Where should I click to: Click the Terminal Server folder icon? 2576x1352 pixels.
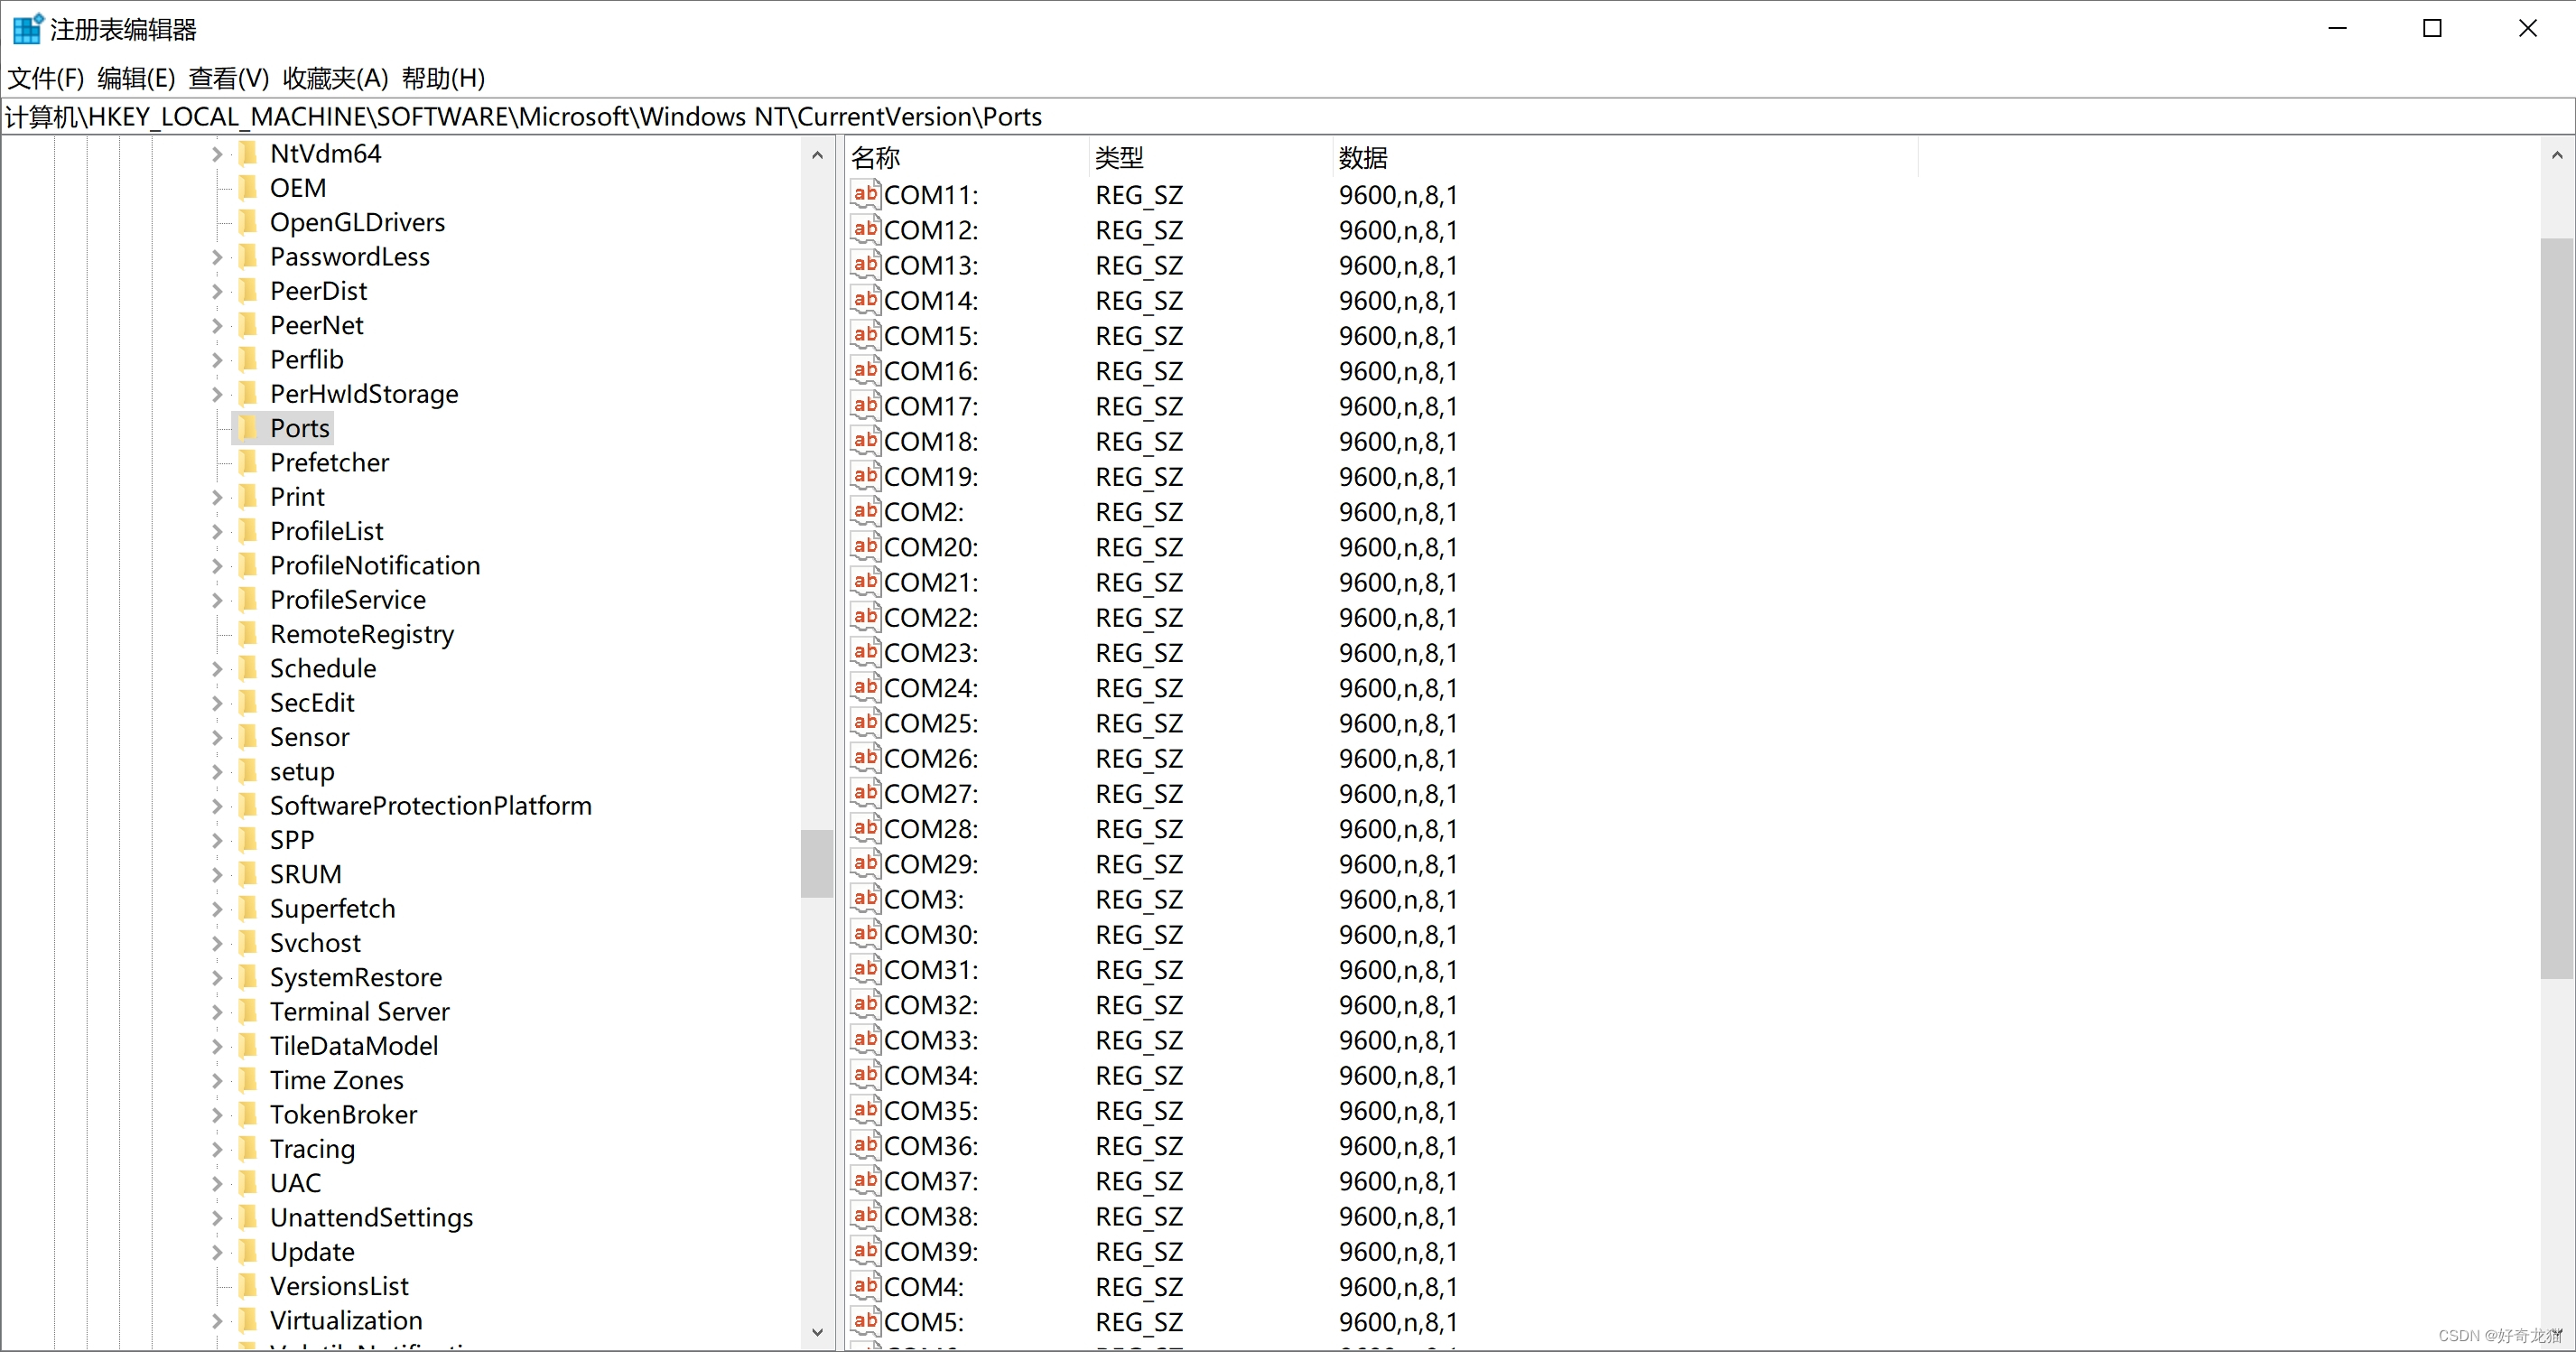tap(248, 1011)
